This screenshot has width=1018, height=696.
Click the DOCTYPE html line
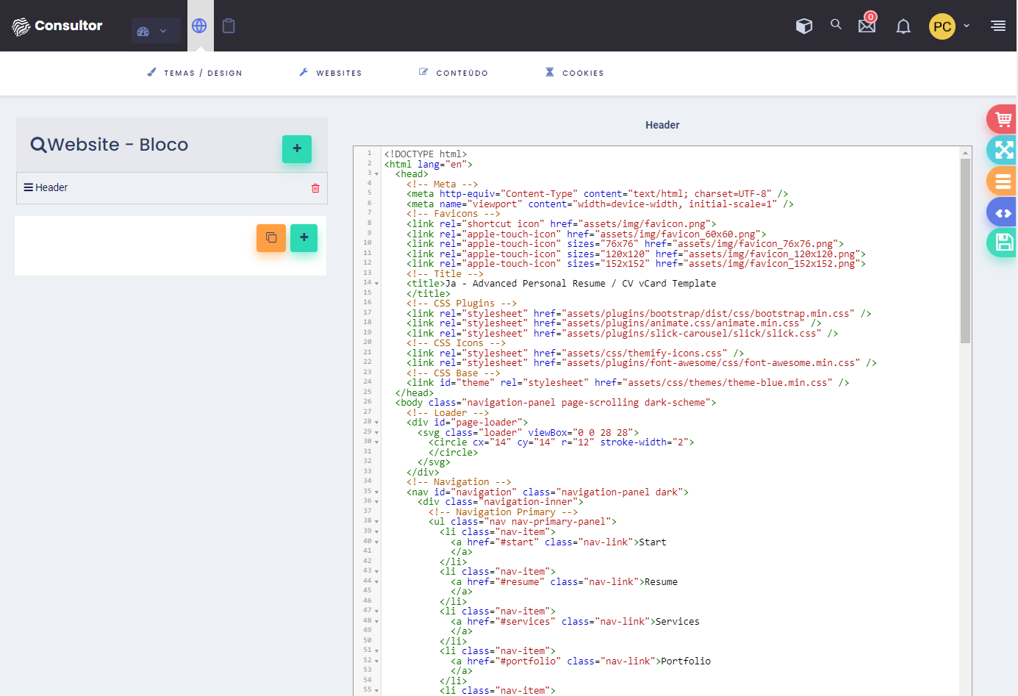pyautogui.click(x=426, y=154)
